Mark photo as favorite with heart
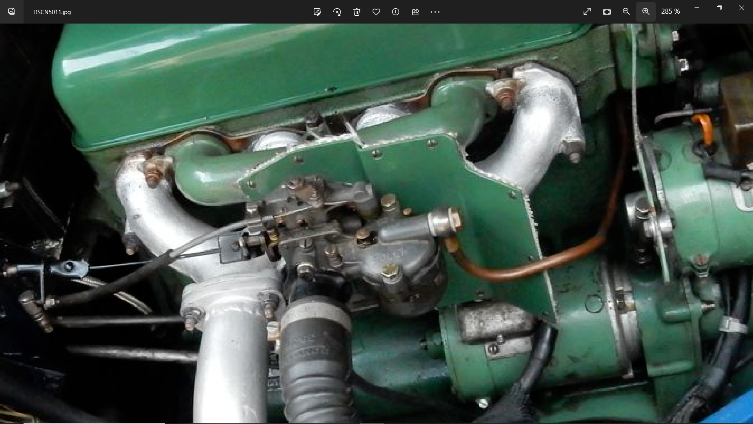This screenshot has width=753, height=424. (376, 12)
